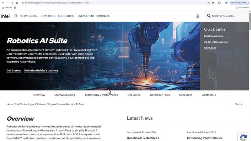Screen dimensions: 251x141
Task: Open the ENGAGEMENT menu
Action: pyautogui.click(x=86, y=16)
